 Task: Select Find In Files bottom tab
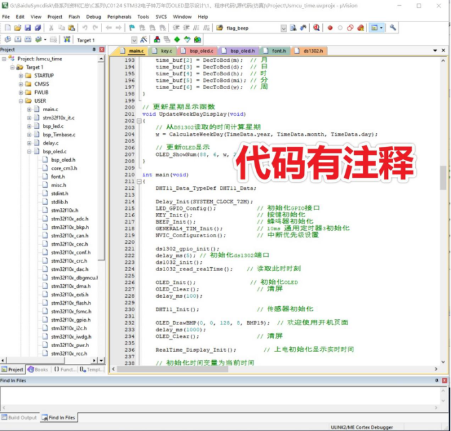58,417
